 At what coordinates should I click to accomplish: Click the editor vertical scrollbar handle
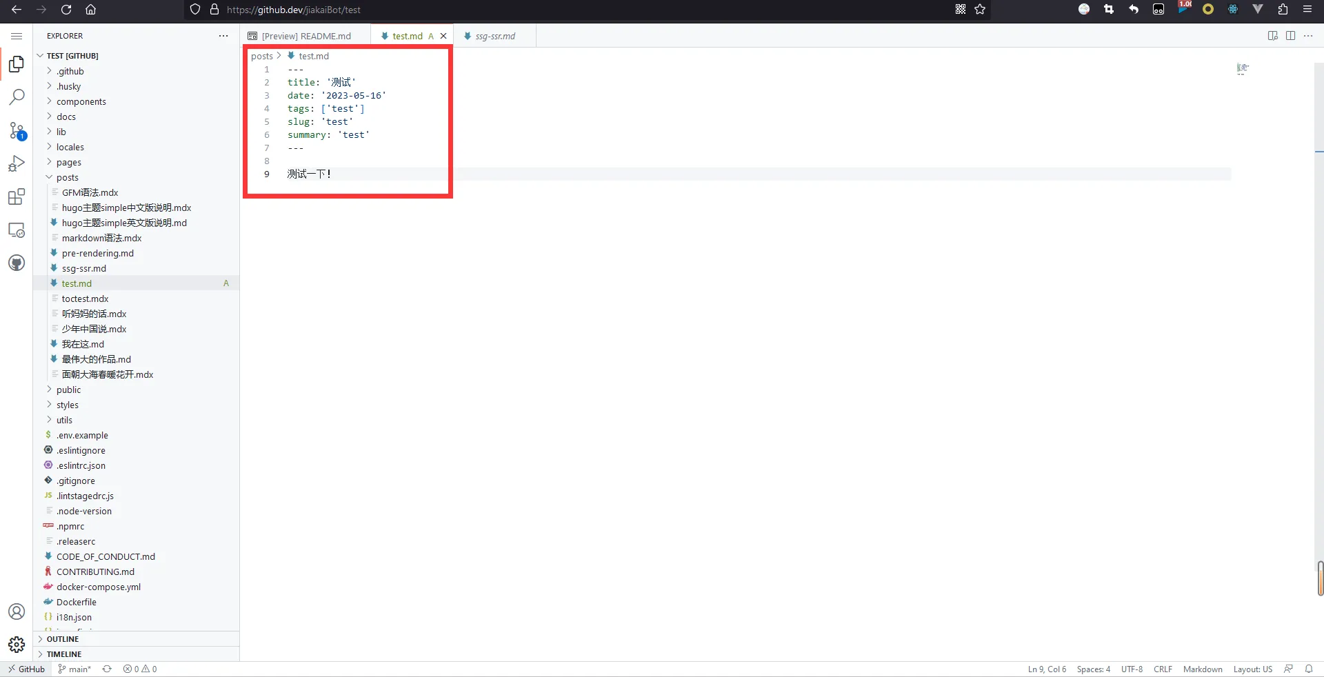[x=1320, y=578]
